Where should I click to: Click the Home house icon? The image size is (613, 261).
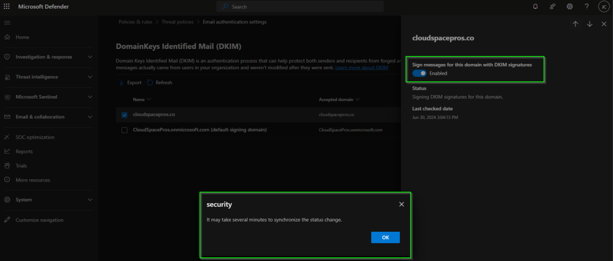pos(7,37)
